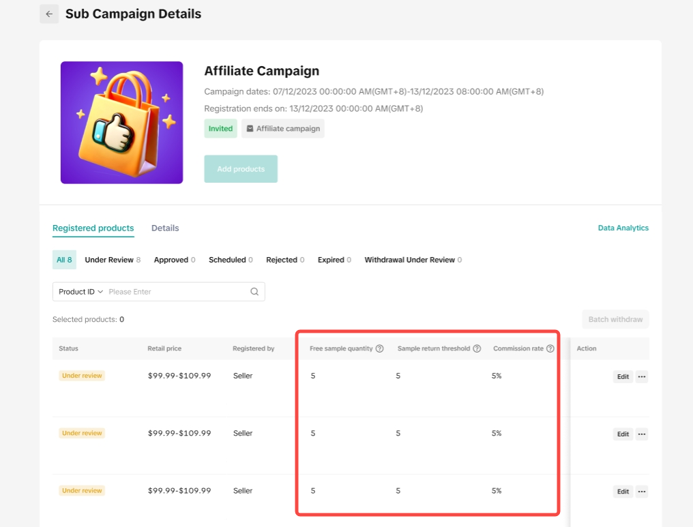Click the Product ID search field

177,292
